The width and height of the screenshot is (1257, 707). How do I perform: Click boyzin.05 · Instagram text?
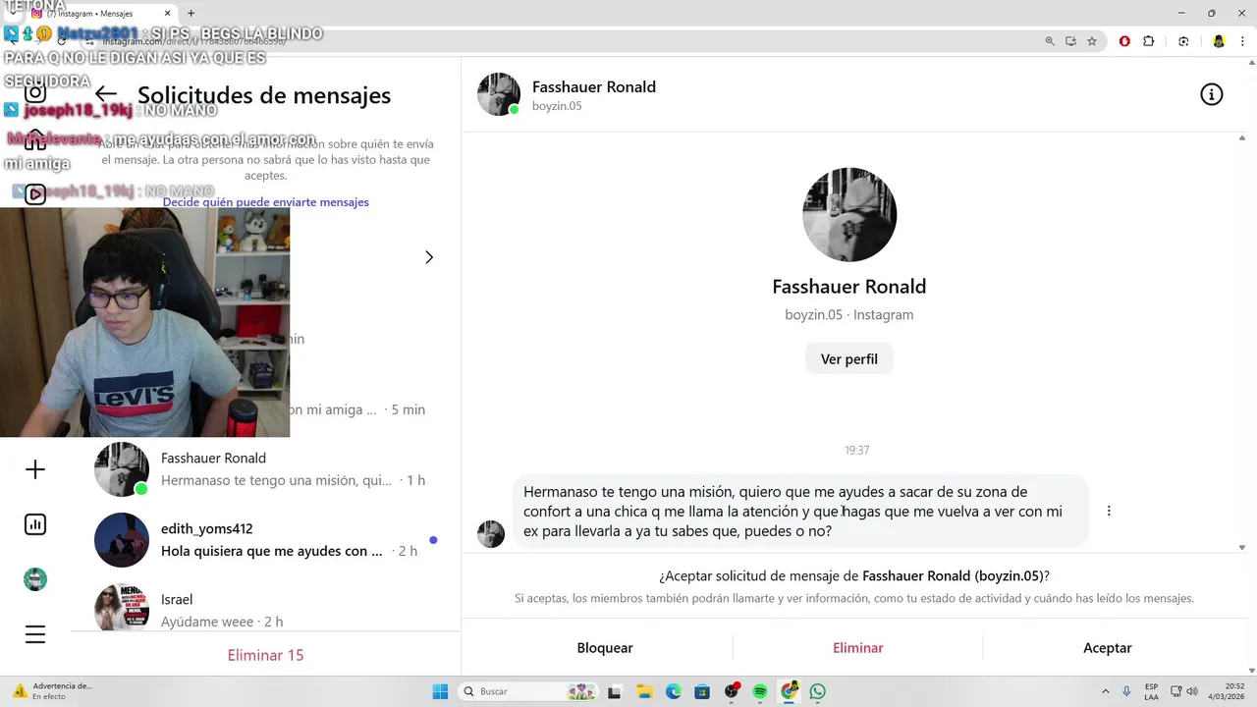(x=849, y=315)
